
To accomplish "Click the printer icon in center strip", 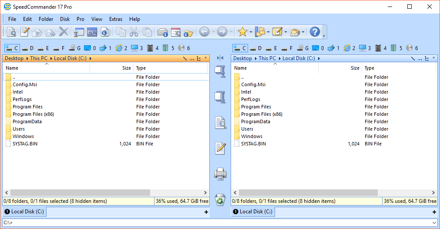I will [x=220, y=174].
